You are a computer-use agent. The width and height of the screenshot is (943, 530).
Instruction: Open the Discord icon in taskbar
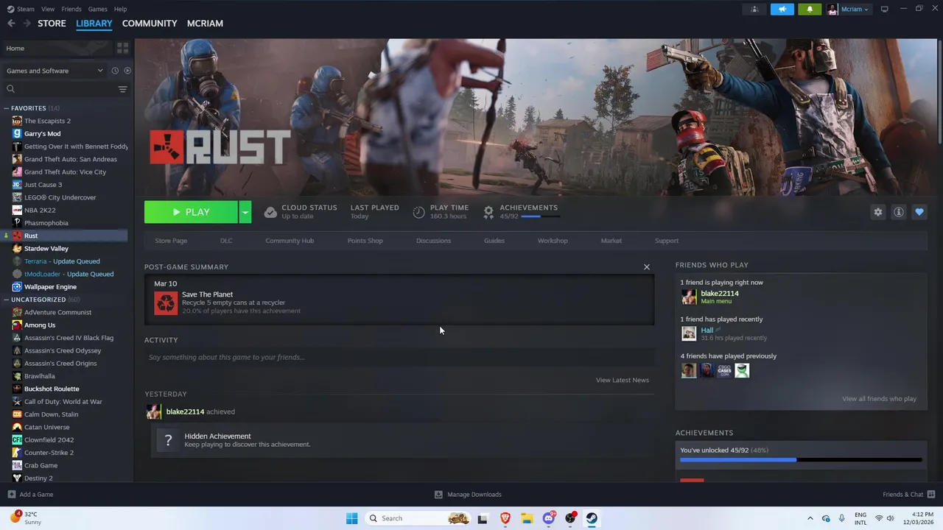coord(549,518)
